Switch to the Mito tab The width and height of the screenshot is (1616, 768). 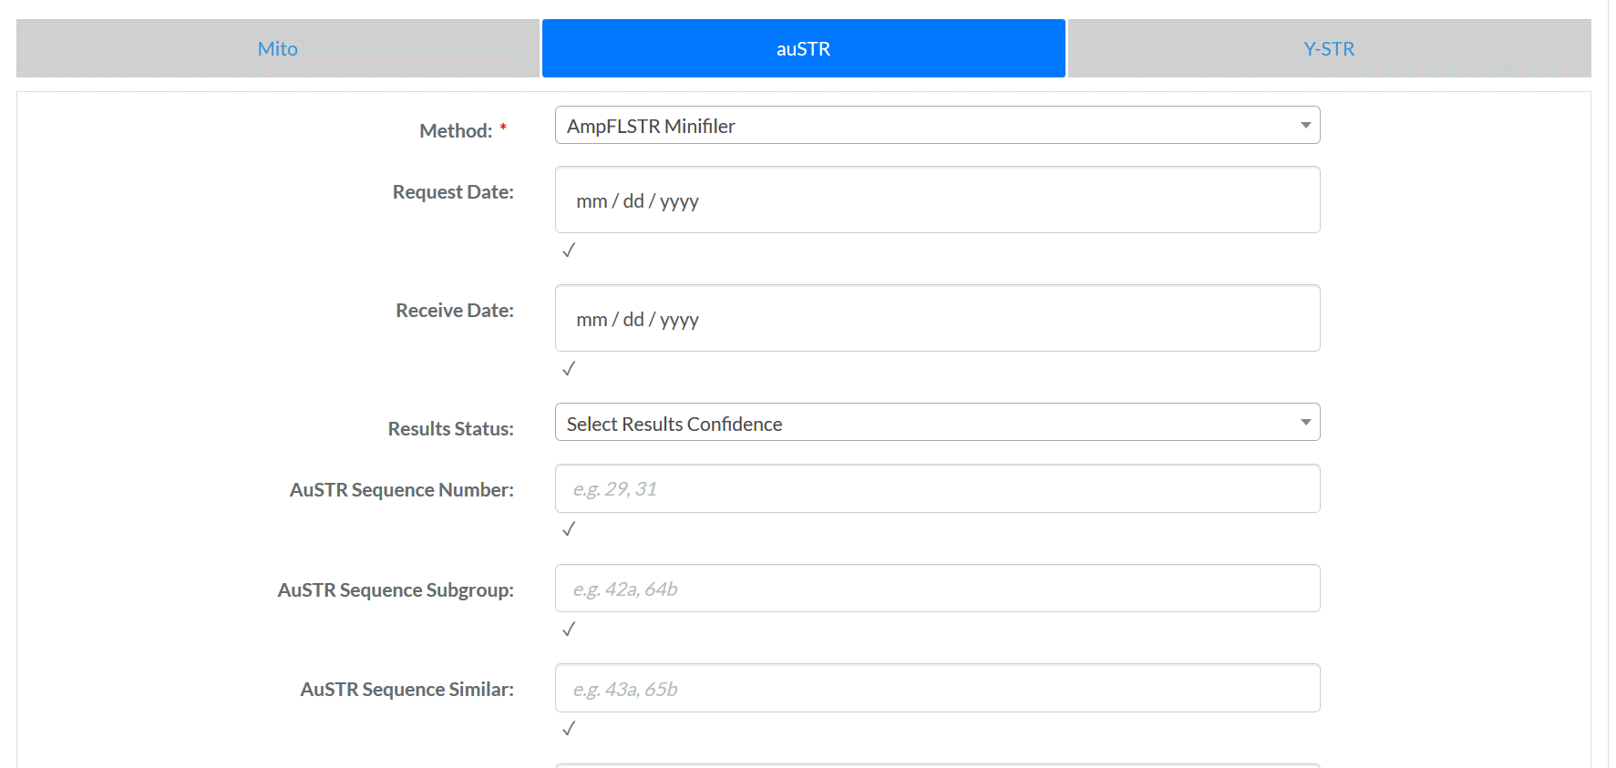click(278, 48)
